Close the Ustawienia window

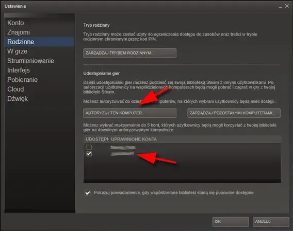pos(287,6)
